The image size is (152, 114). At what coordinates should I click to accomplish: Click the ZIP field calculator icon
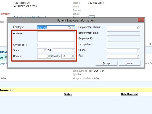click(x=73, y=51)
